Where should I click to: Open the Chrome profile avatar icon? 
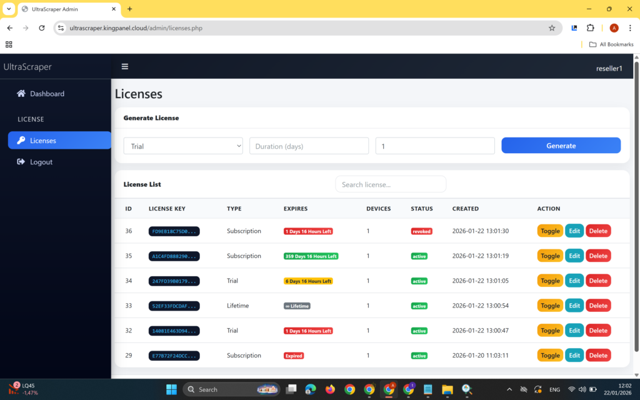pos(613,27)
